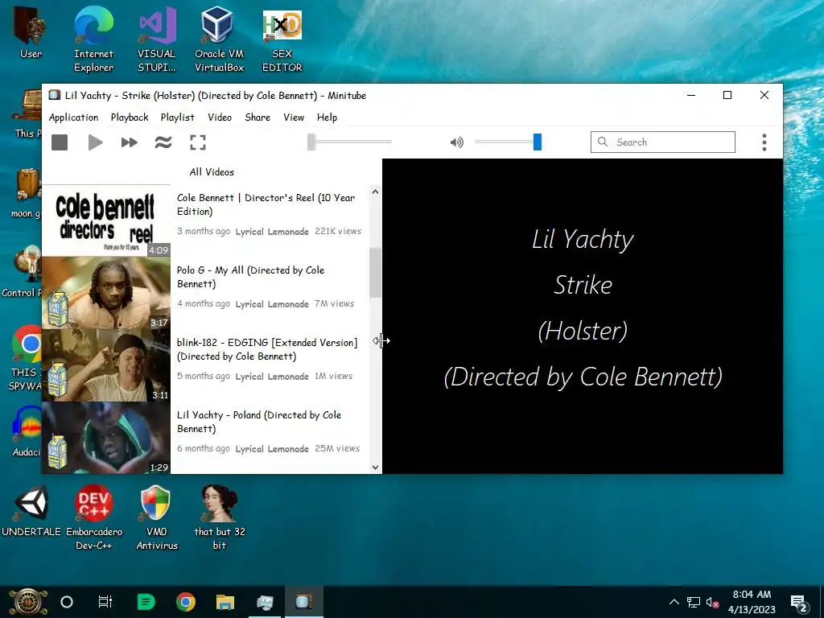
Task: Adjust the volume slider handle
Action: point(537,142)
